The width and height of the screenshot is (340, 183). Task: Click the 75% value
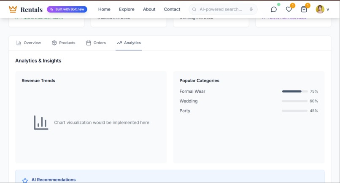coord(314,91)
